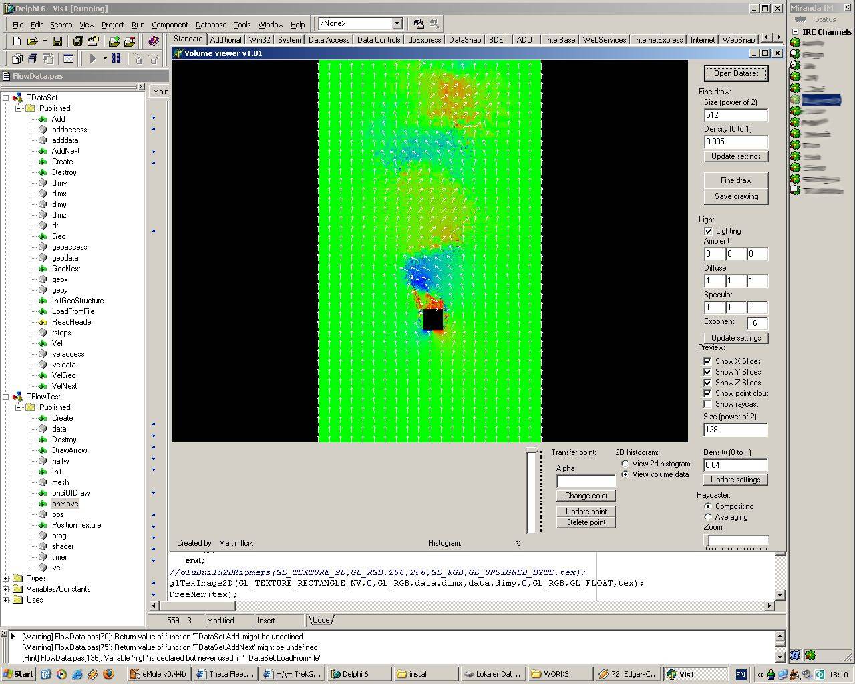Screen dimensions: 855x684
Task: Click the Open Dataset button
Action: click(x=735, y=73)
